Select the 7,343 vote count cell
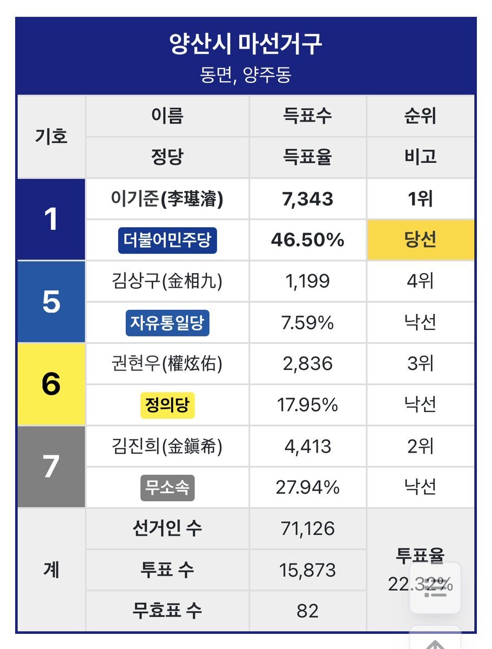Image resolution: width=492 pixels, height=649 pixels. tap(308, 200)
